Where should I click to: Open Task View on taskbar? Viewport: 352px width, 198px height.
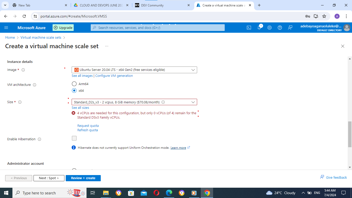pos(93,193)
